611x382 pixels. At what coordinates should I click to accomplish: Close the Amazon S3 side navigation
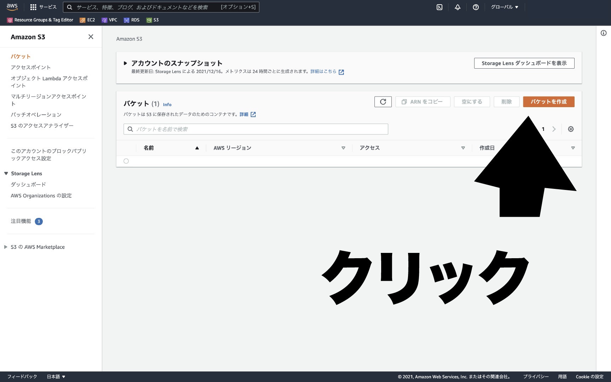click(91, 37)
